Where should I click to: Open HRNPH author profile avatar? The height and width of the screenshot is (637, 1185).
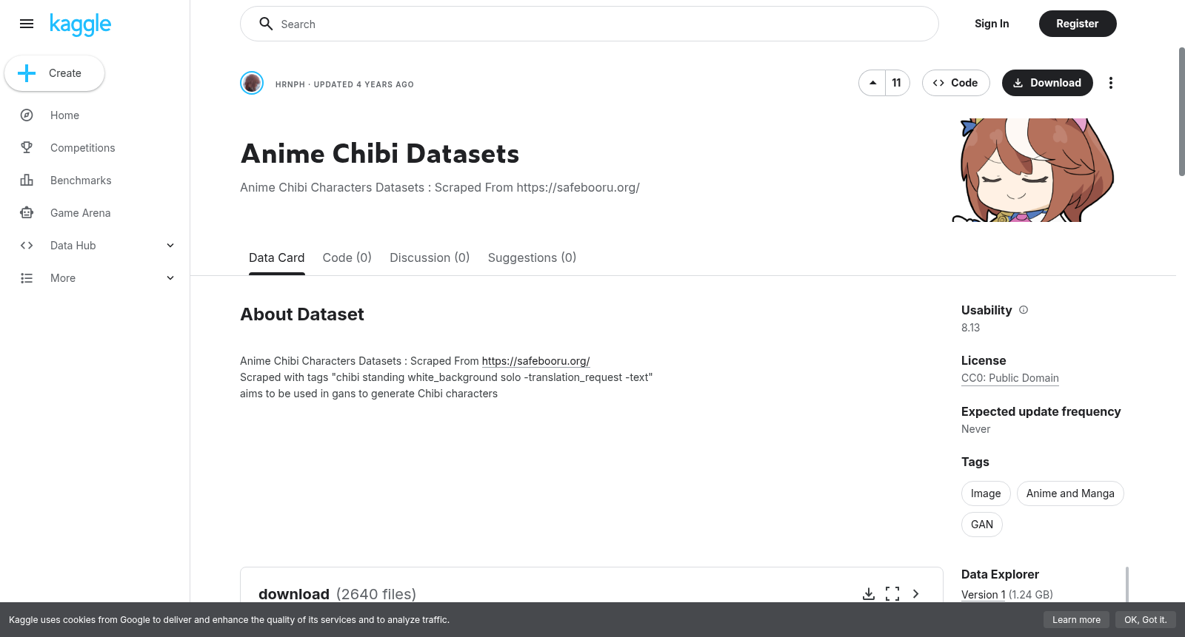[252, 83]
